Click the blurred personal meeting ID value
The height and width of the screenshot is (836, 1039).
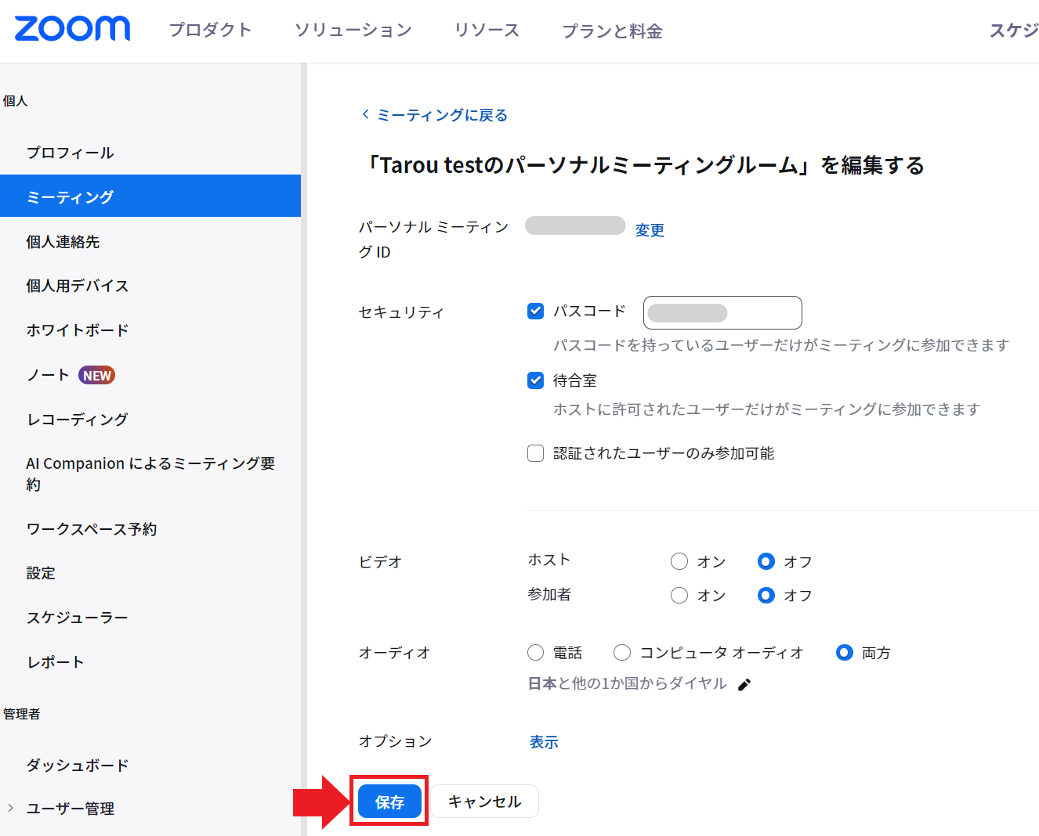point(575,225)
